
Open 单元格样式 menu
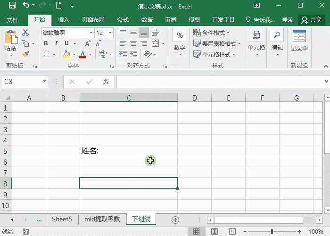(214, 54)
